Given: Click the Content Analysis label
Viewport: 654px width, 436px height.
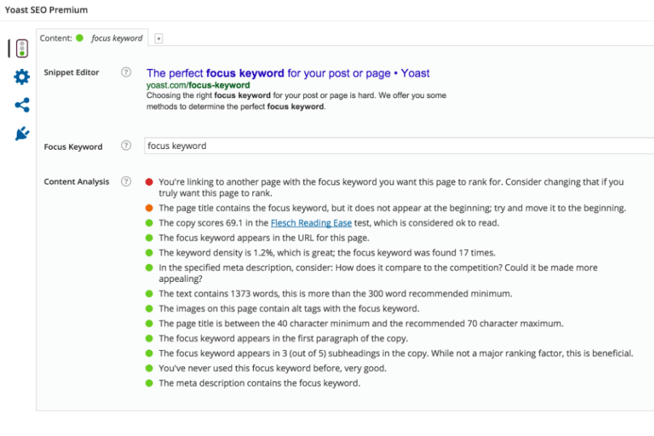Looking at the screenshot, I should pos(76,182).
